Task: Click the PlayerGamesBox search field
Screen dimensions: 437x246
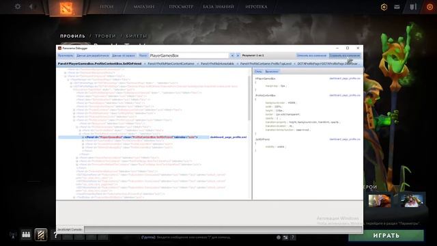Action: [189, 55]
